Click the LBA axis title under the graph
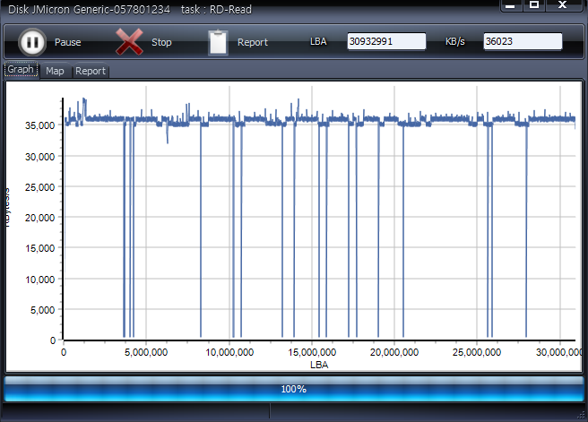 click(x=319, y=365)
